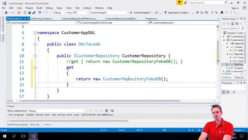This screenshot has height=140, width=248.
Task: Open Task View from the taskbar
Action: click(x=23, y=136)
